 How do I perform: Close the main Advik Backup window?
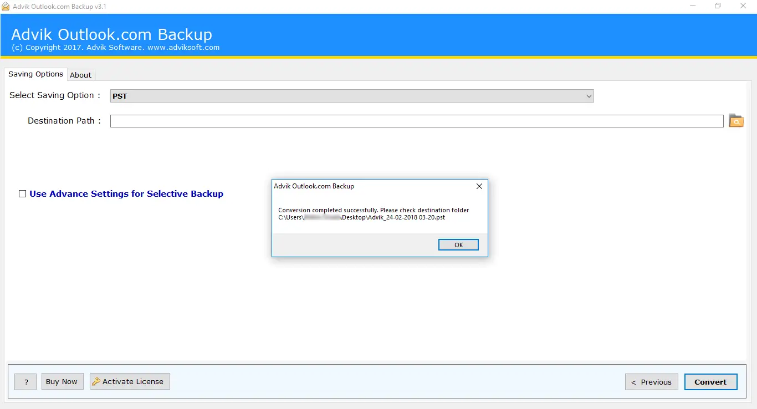[x=743, y=6]
